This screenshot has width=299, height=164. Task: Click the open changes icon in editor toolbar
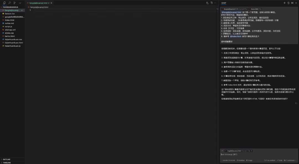tap(207, 3)
